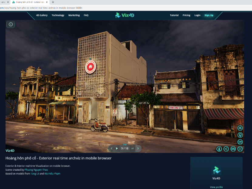This screenshot has height=189, width=252.
Task: Advance to the next tour viewpoint
Action: [138, 149]
